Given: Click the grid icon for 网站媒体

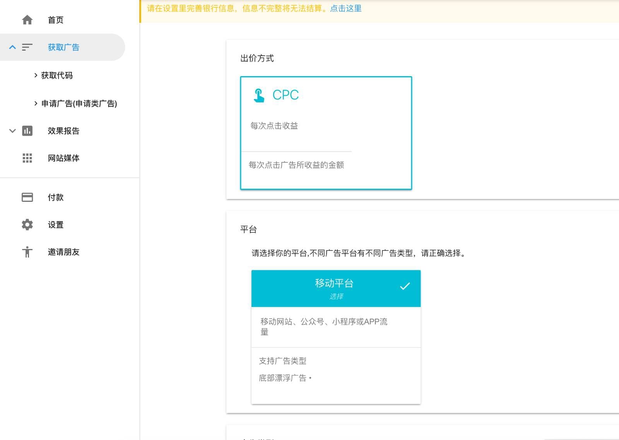Looking at the screenshot, I should pyautogui.click(x=27, y=158).
